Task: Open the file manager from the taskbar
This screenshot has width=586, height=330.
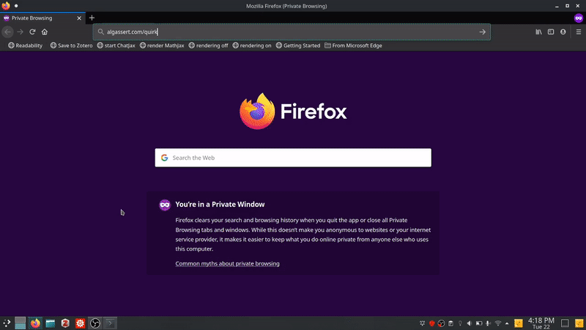Action: click(x=50, y=323)
